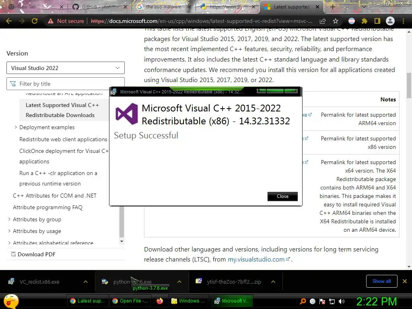Click the Firefox icon in taskbar
The width and height of the screenshot is (412, 309).
tap(159, 301)
